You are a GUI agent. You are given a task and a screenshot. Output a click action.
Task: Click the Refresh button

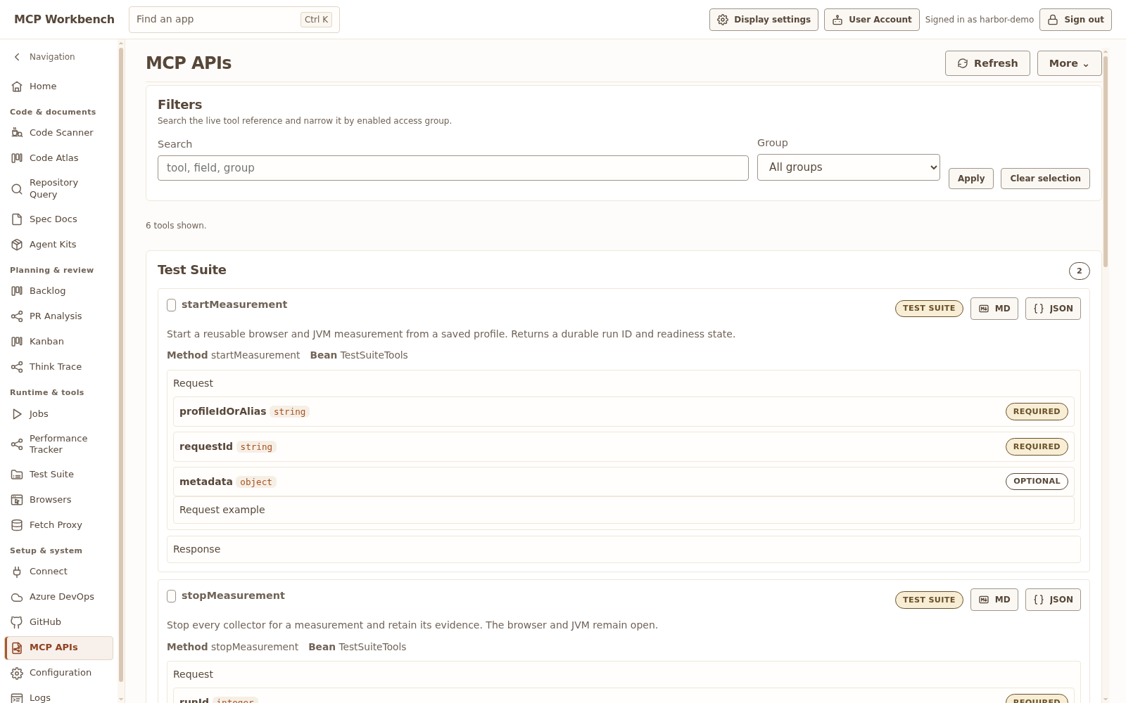point(987,63)
